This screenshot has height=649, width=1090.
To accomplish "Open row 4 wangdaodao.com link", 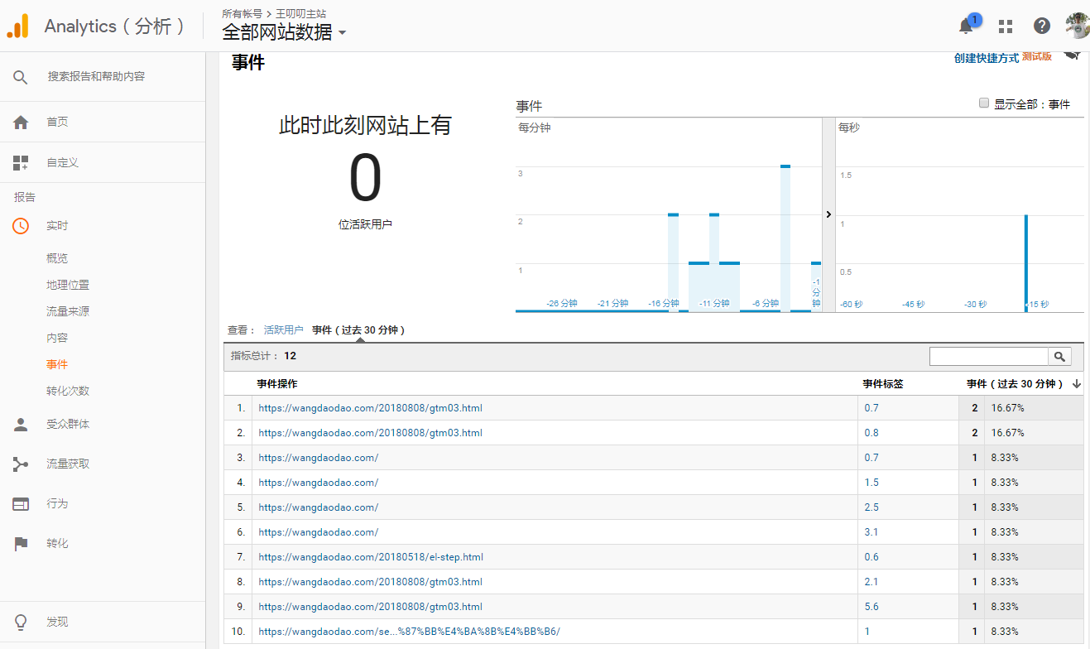I will point(319,483).
